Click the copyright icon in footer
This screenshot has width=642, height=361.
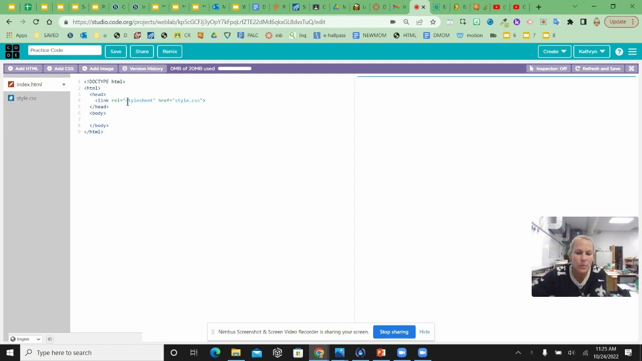[x=50, y=339]
